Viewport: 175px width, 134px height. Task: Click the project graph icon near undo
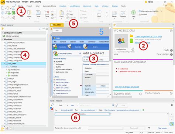click(x=13, y=18)
